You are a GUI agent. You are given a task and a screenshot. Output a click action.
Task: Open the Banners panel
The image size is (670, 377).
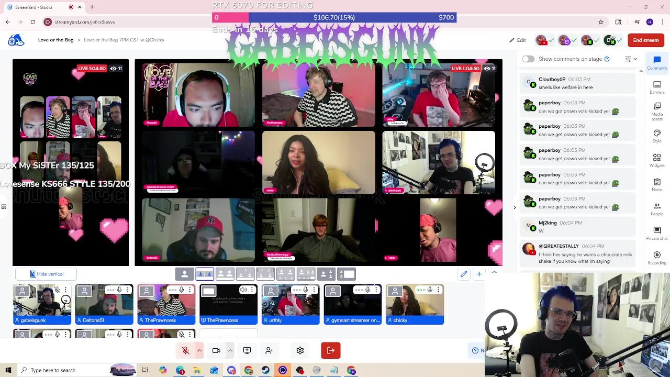pyautogui.click(x=657, y=87)
